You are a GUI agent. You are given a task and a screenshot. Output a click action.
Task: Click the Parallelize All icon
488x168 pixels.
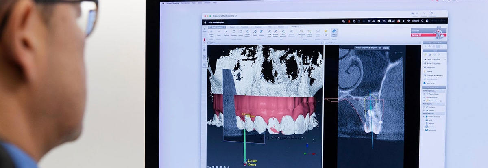(x=301, y=32)
